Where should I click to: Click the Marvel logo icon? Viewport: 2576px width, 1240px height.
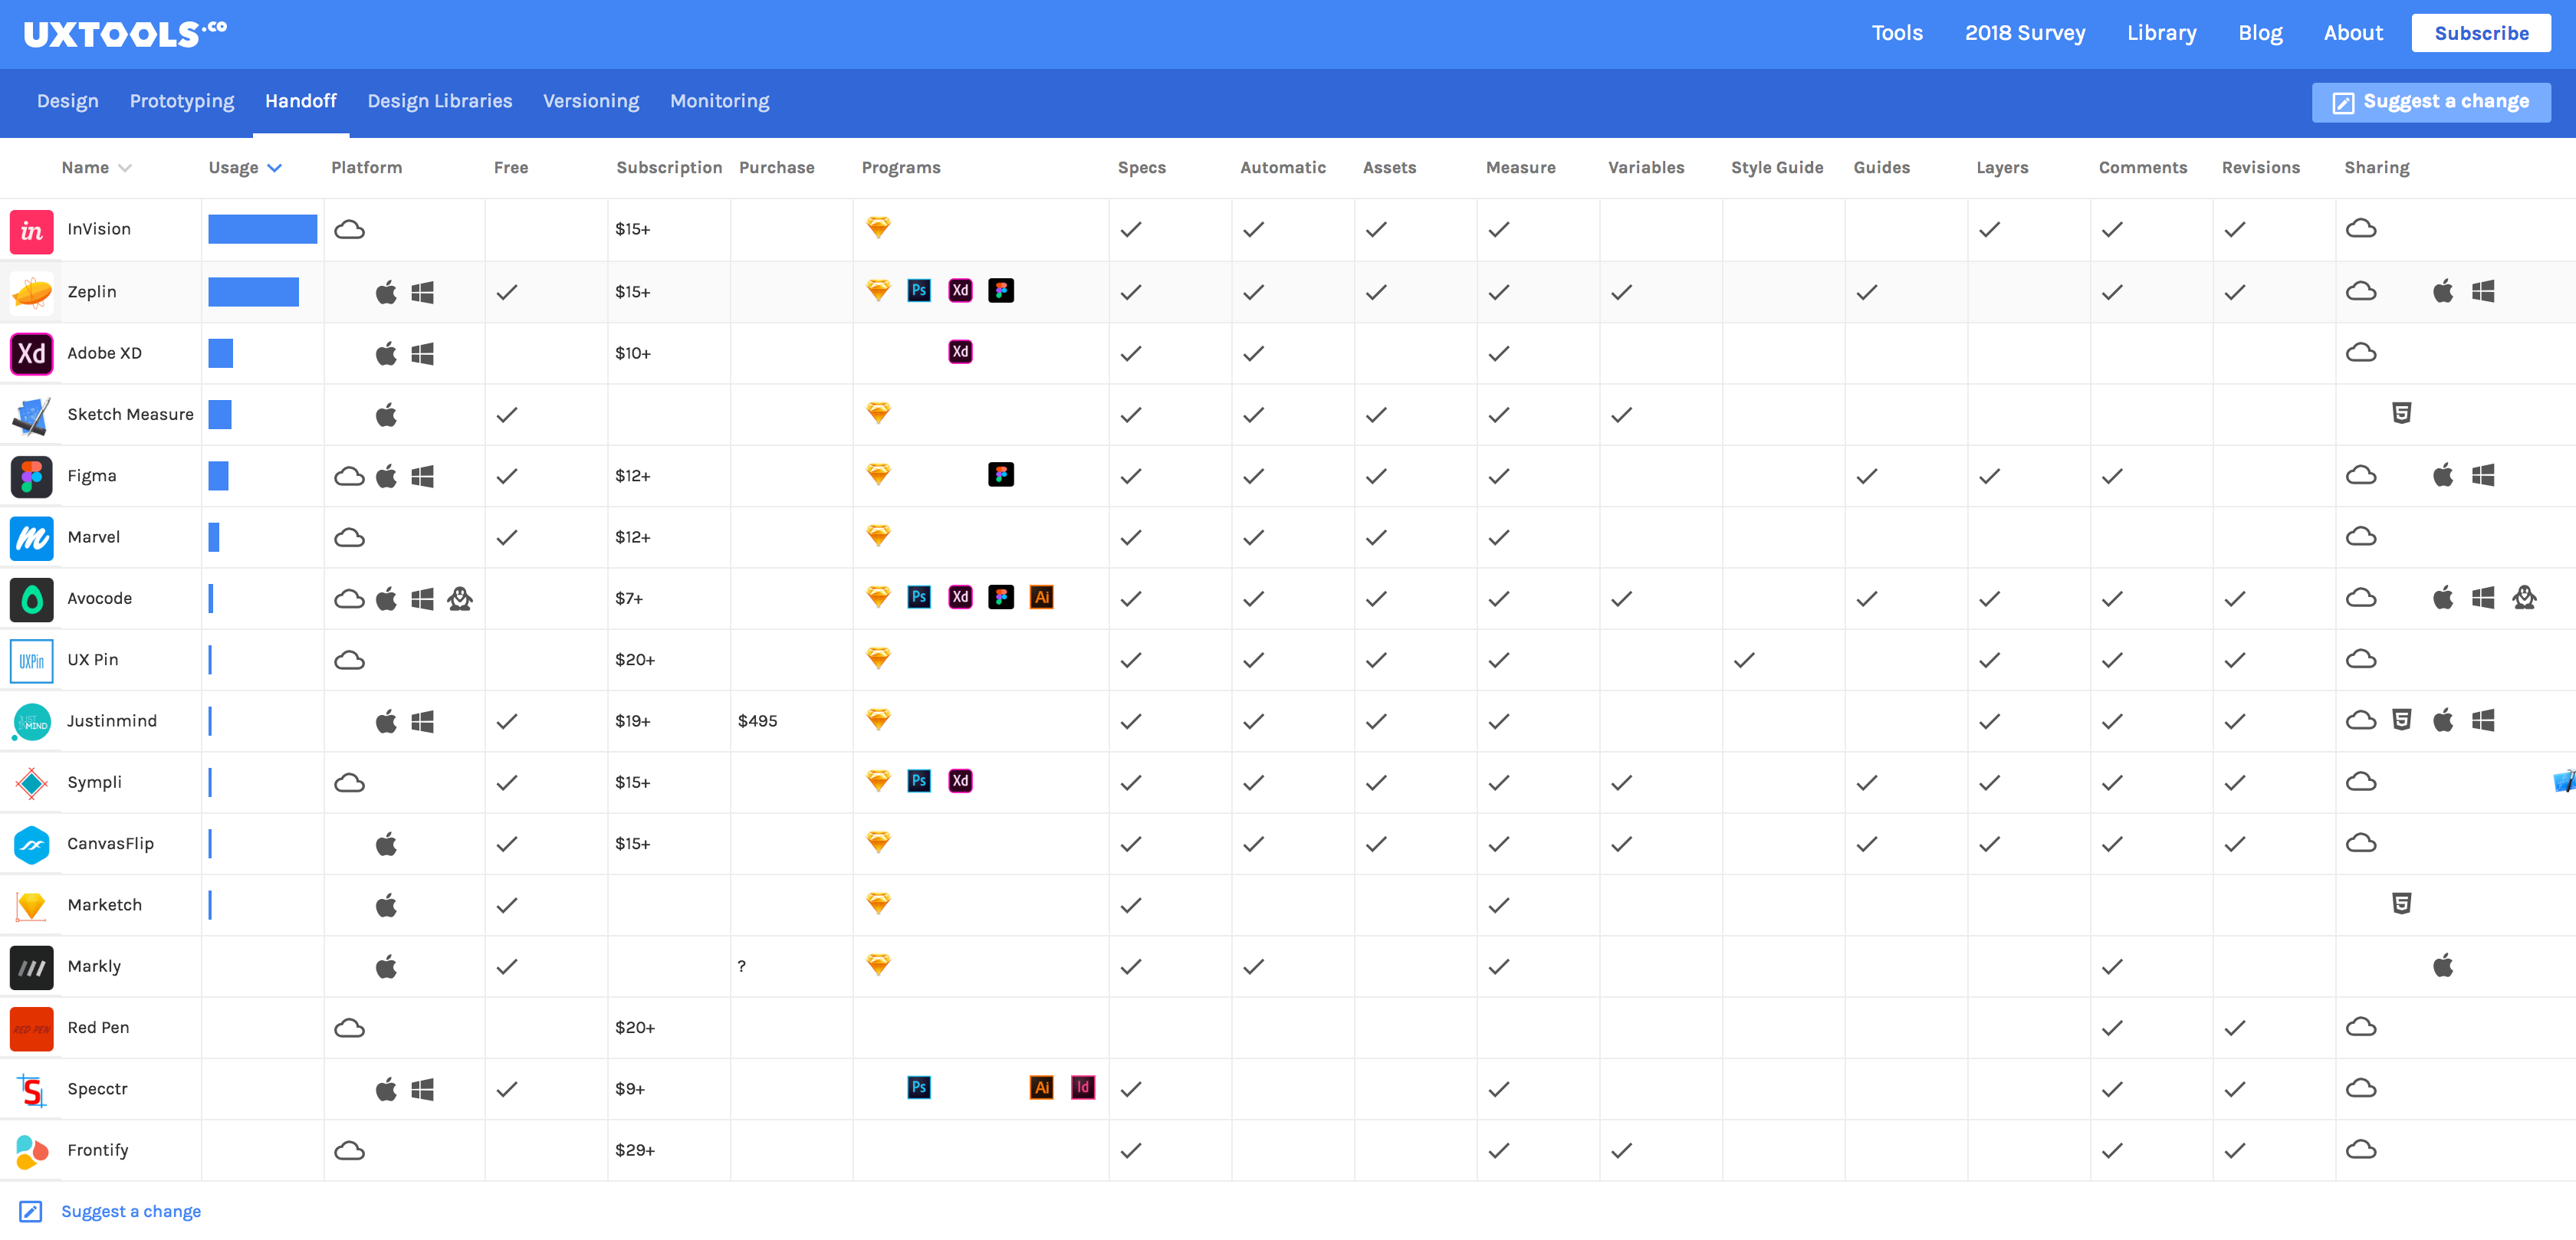pos(31,538)
